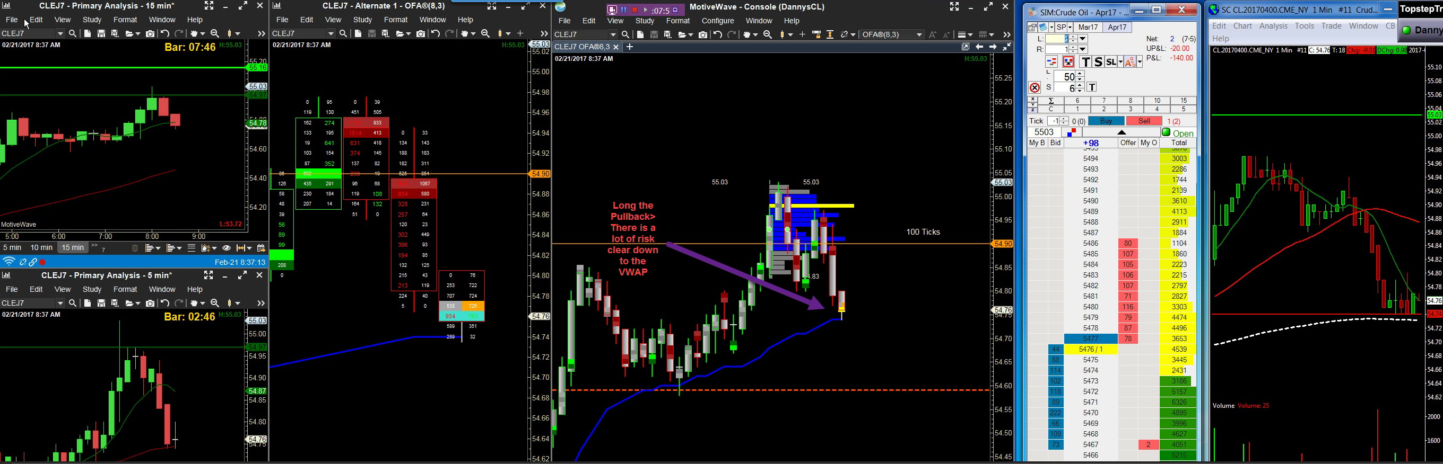The height and width of the screenshot is (464, 1443).
Task: Click the undo icon in 15 min chart toolbar
Action: click(x=164, y=33)
